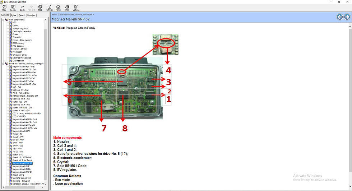Viewport: 352px width, 191px height.
Task: Open Magneti Marelli 4SF - Fiat topic
Action: click(x=24, y=67)
